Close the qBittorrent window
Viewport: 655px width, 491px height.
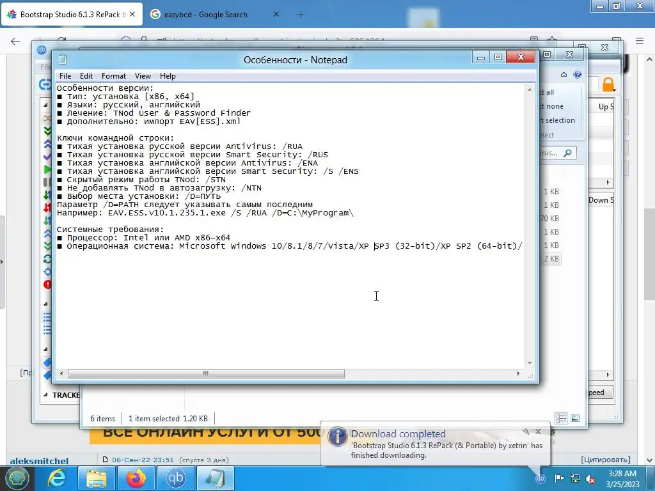click(604, 47)
